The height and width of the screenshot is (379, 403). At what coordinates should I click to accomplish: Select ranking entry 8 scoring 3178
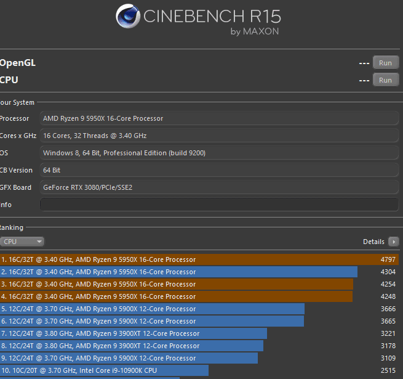(199, 346)
